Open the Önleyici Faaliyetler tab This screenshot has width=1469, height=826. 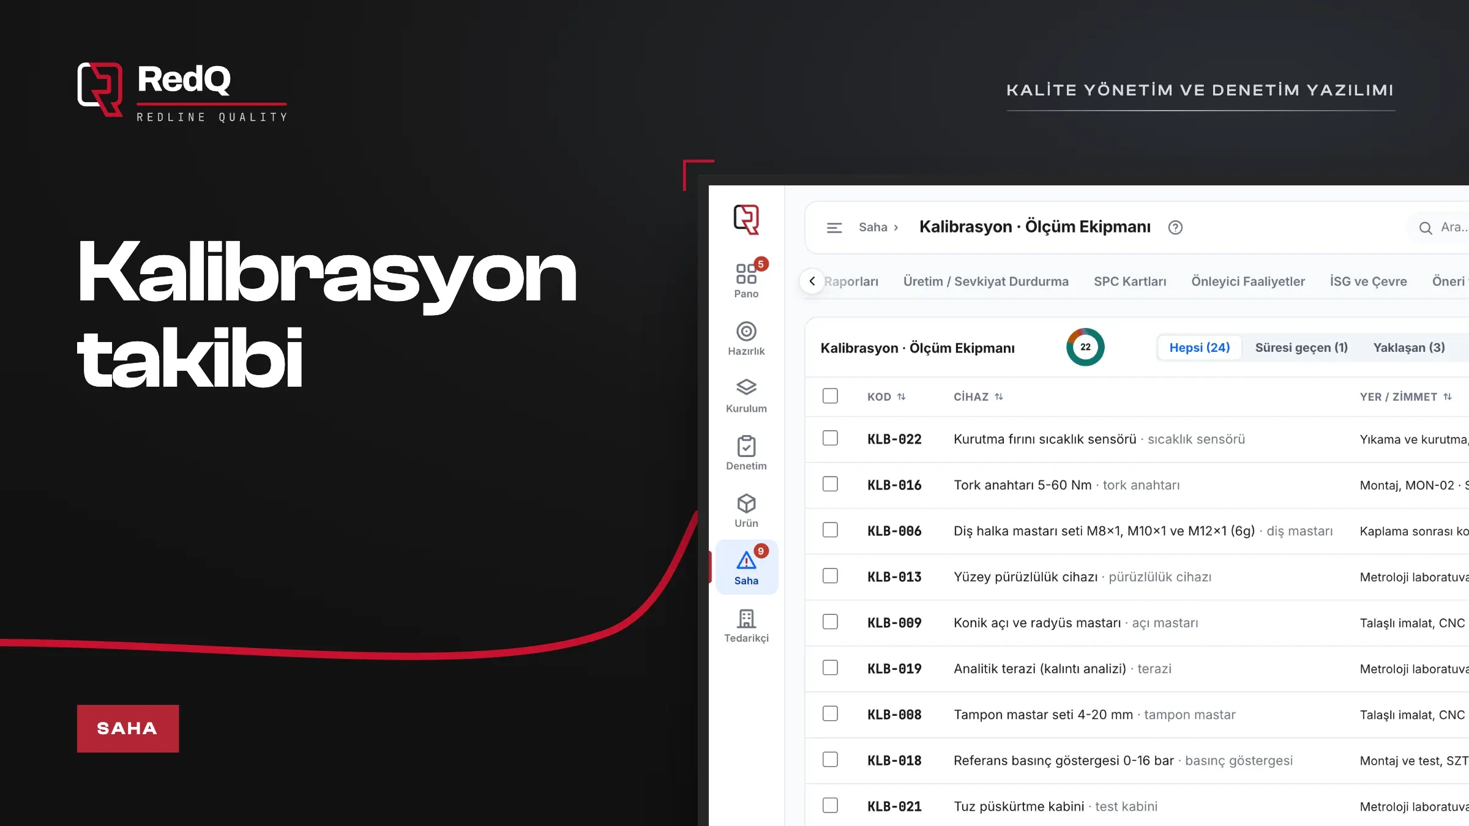pos(1248,281)
